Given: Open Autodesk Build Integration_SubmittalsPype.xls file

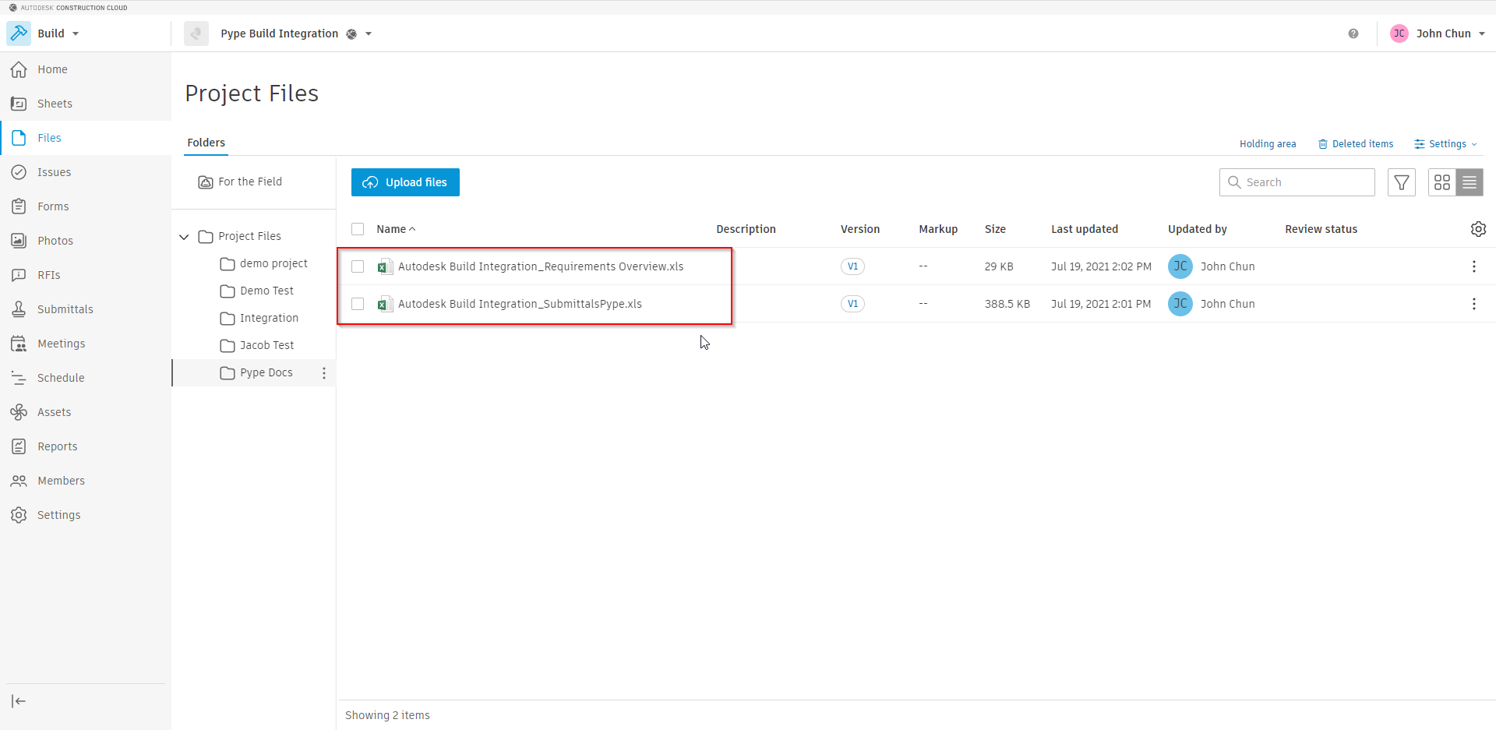Looking at the screenshot, I should point(520,304).
